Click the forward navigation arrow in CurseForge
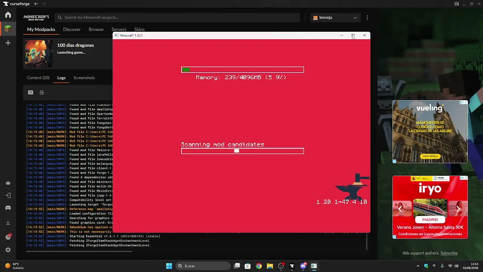483x272 pixels. coord(44,4)
